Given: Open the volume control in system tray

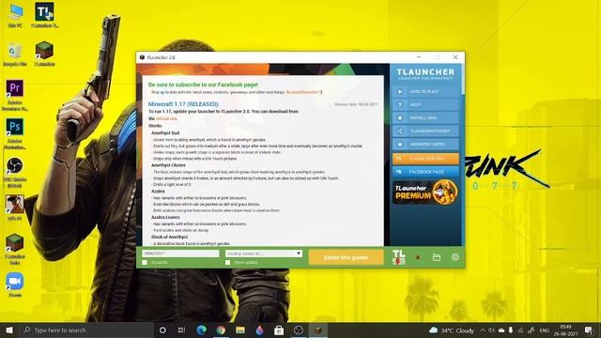Looking at the screenshot, I should (492, 330).
